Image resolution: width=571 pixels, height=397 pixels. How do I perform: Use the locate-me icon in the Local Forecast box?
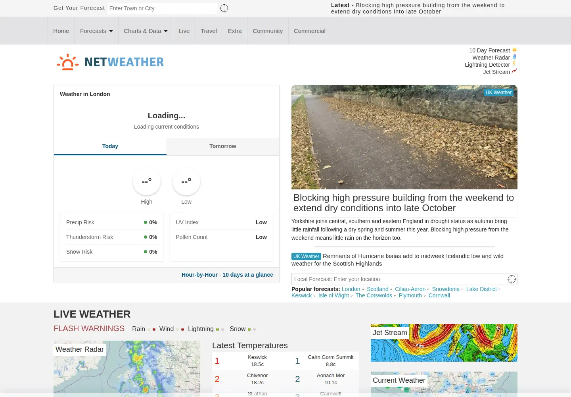pos(512,279)
